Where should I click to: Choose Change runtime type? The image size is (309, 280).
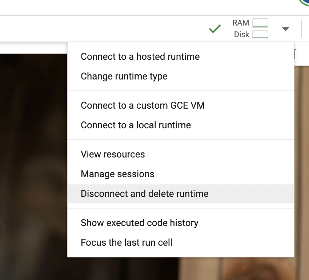(x=181, y=76)
